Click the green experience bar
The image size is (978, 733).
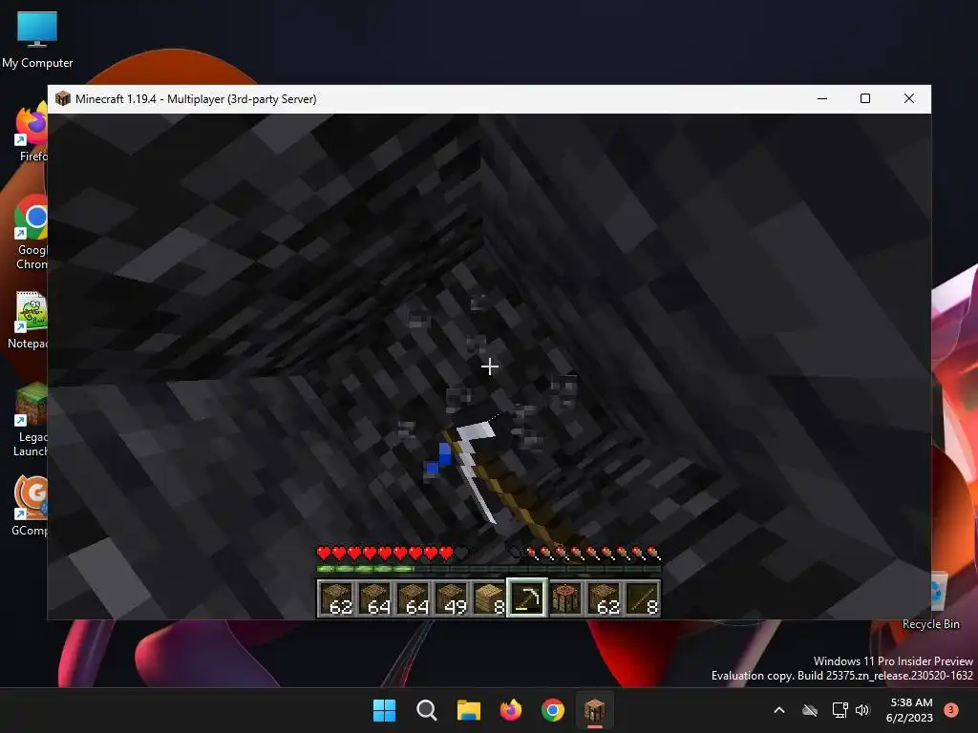[488, 569]
